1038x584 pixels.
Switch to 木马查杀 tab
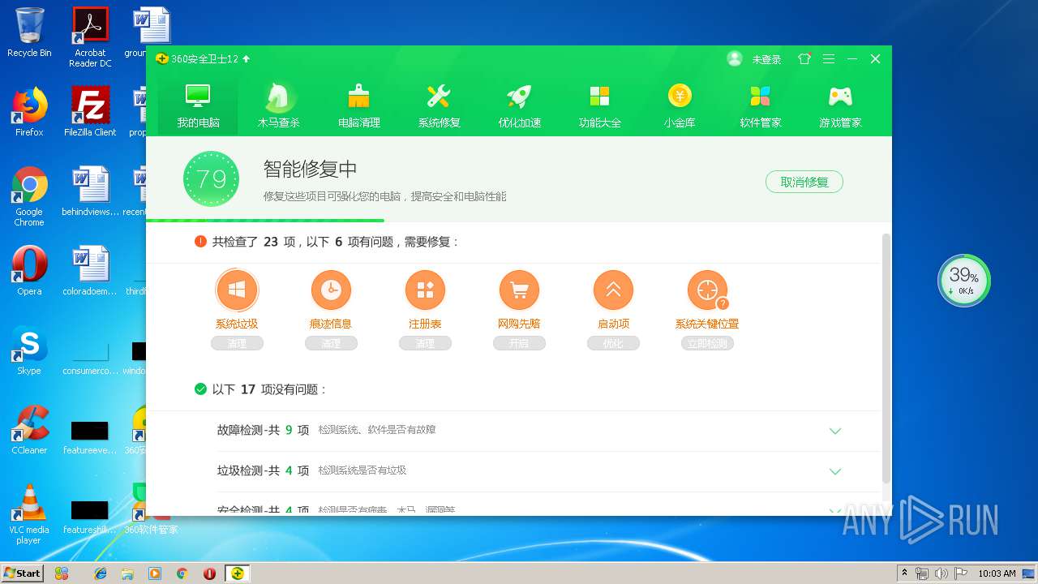pos(278,105)
